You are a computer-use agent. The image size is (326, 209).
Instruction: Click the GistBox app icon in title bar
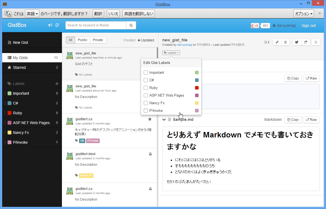(5, 4)
